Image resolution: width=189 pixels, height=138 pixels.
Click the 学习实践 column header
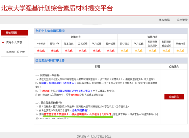tap(139, 44)
